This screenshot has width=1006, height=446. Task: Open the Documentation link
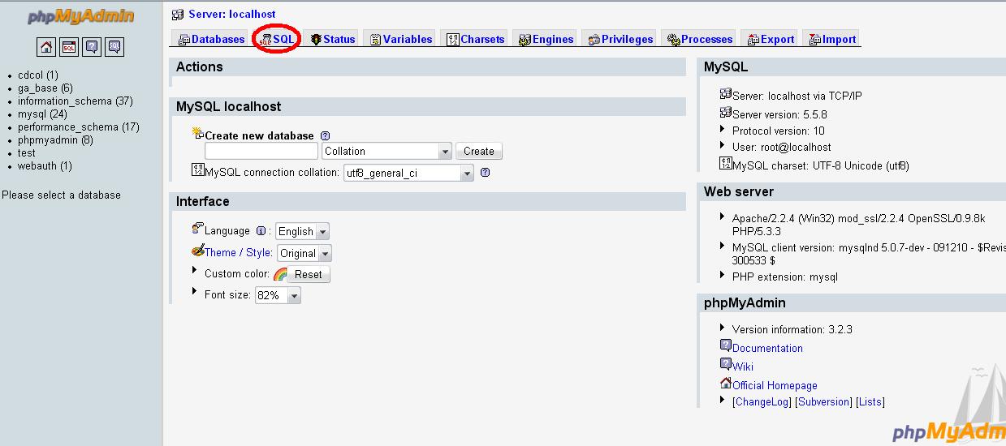click(767, 348)
